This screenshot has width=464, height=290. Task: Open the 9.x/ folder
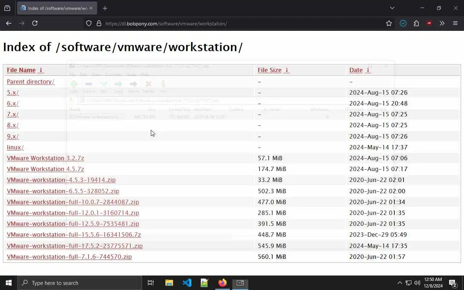point(13,136)
